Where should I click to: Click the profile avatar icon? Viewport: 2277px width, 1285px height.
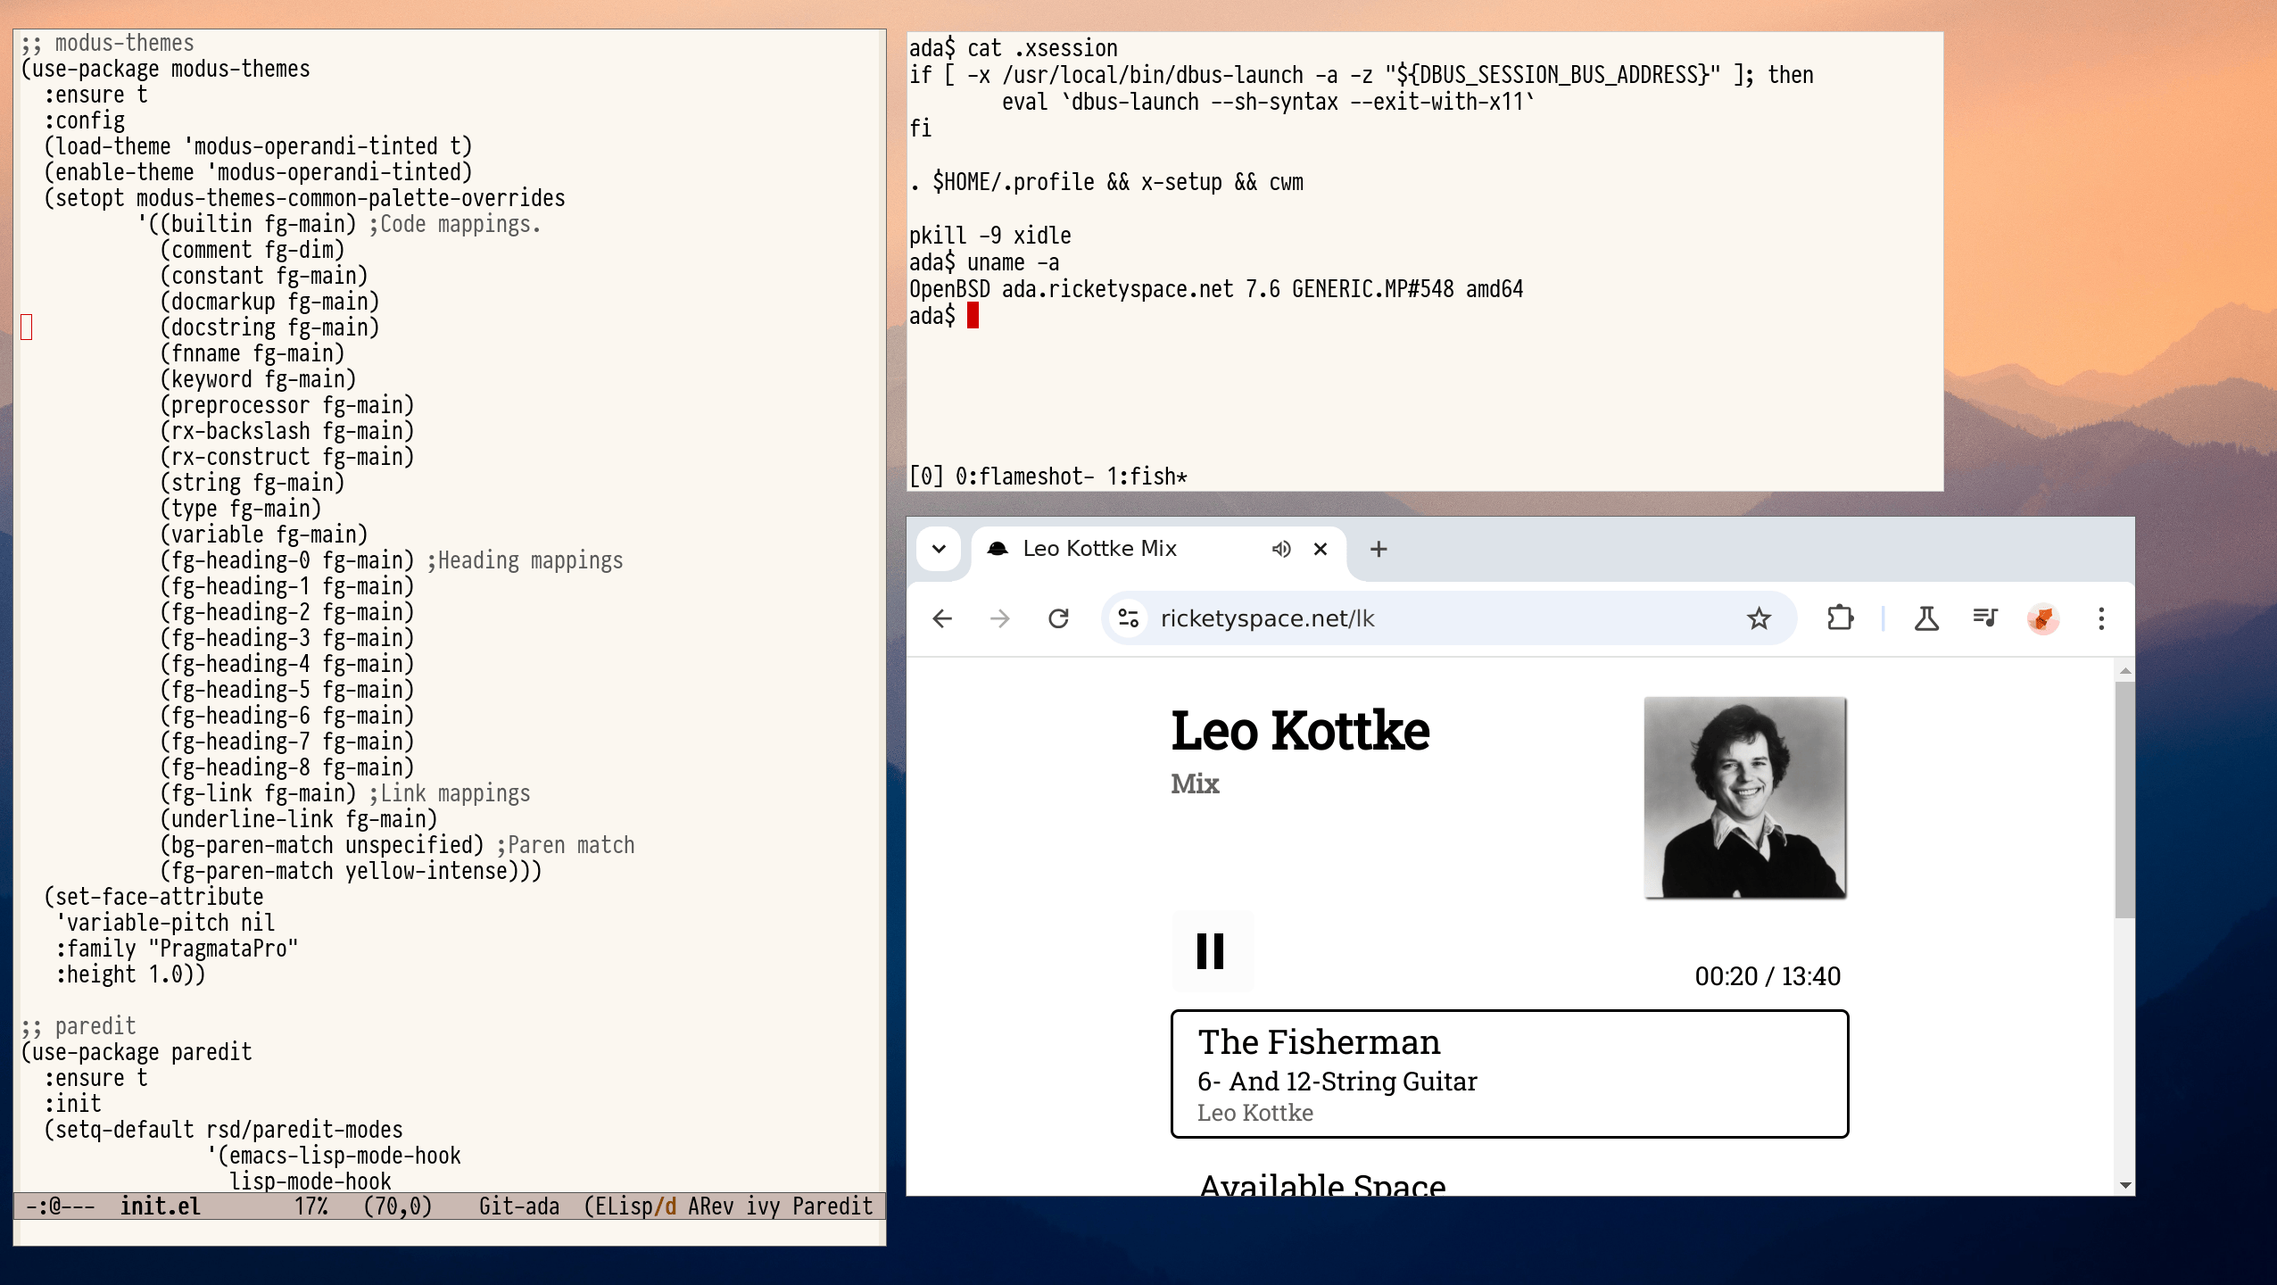coord(2043,618)
